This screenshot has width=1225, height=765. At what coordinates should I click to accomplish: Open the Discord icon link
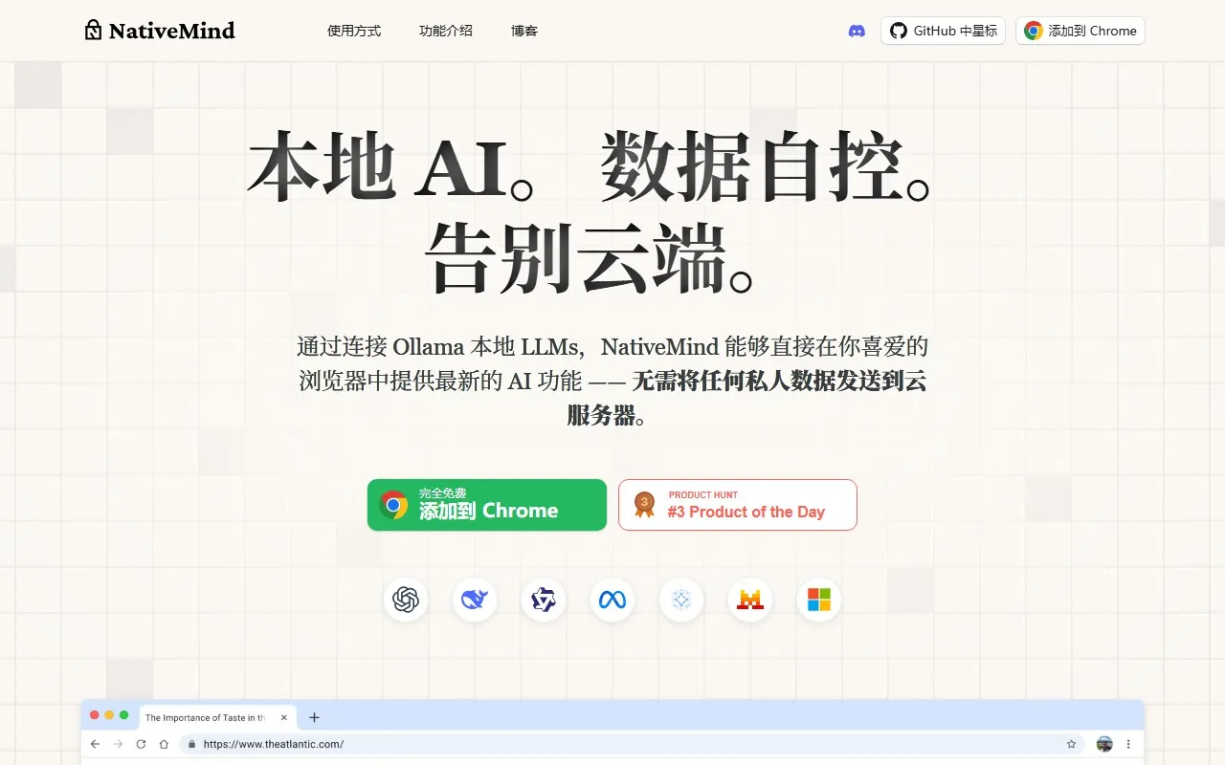[857, 31]
